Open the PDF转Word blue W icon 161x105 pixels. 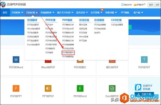[x=16, y=60]
